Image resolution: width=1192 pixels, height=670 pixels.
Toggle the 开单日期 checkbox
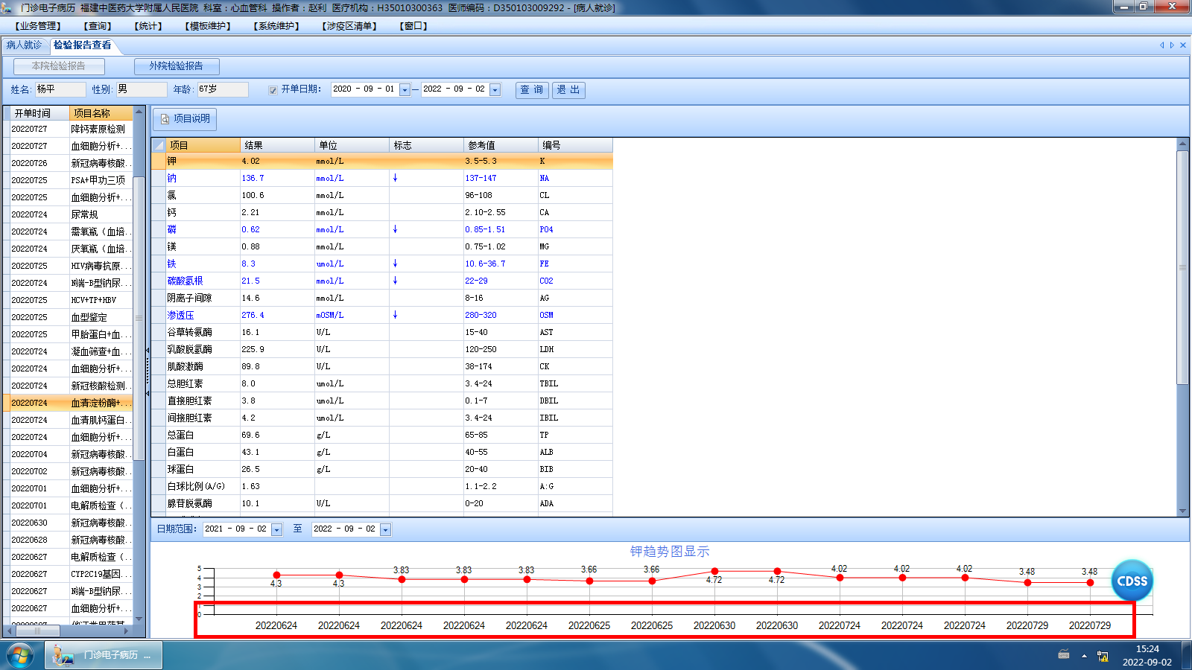tap(273, 90)
